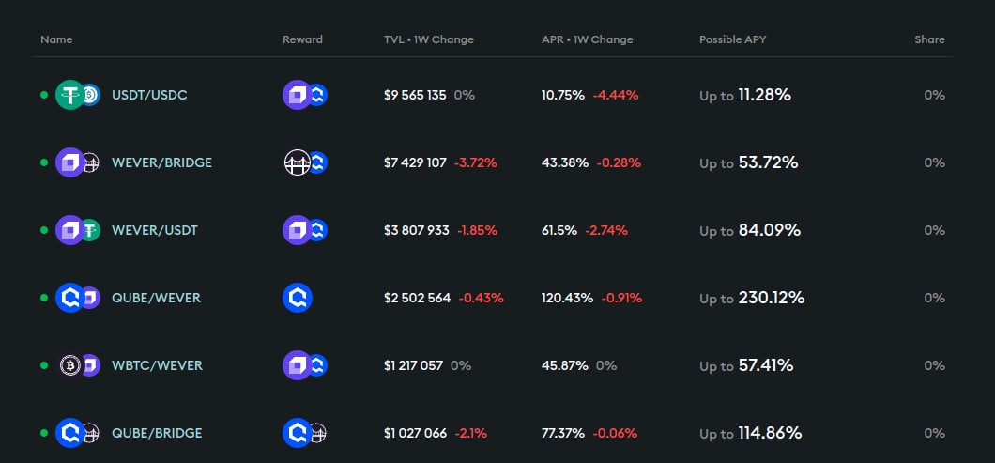Click the USDT/USDC pair token icon
995x463 pixels.
77,95
